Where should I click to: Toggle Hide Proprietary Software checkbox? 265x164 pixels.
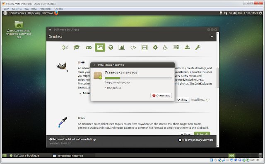[x=180, y=140]
